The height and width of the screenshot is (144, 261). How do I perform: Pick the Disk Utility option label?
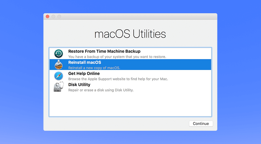80,85
